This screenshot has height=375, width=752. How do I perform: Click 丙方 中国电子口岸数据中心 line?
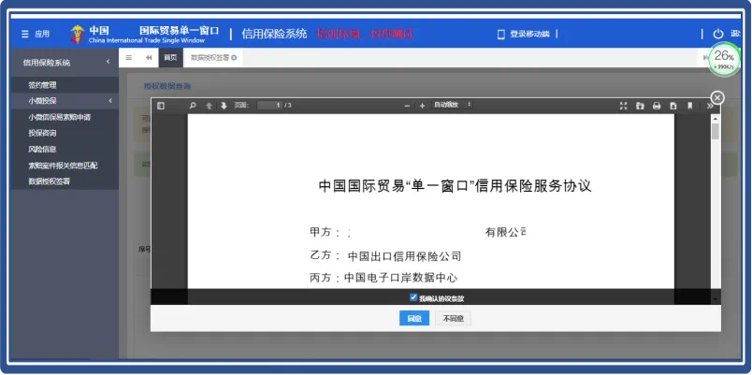383,278
